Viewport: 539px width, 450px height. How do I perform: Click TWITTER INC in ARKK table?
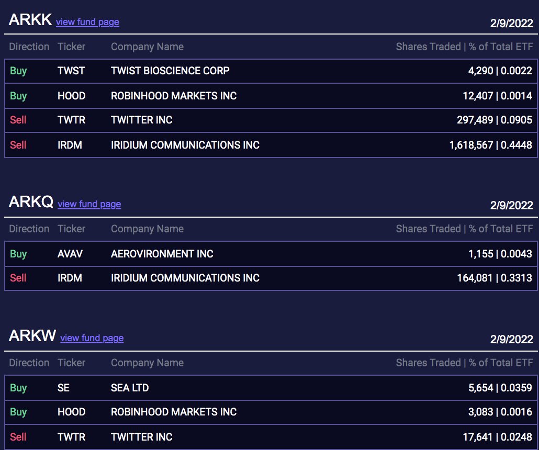pyautogui.click(x=142, y=120)
